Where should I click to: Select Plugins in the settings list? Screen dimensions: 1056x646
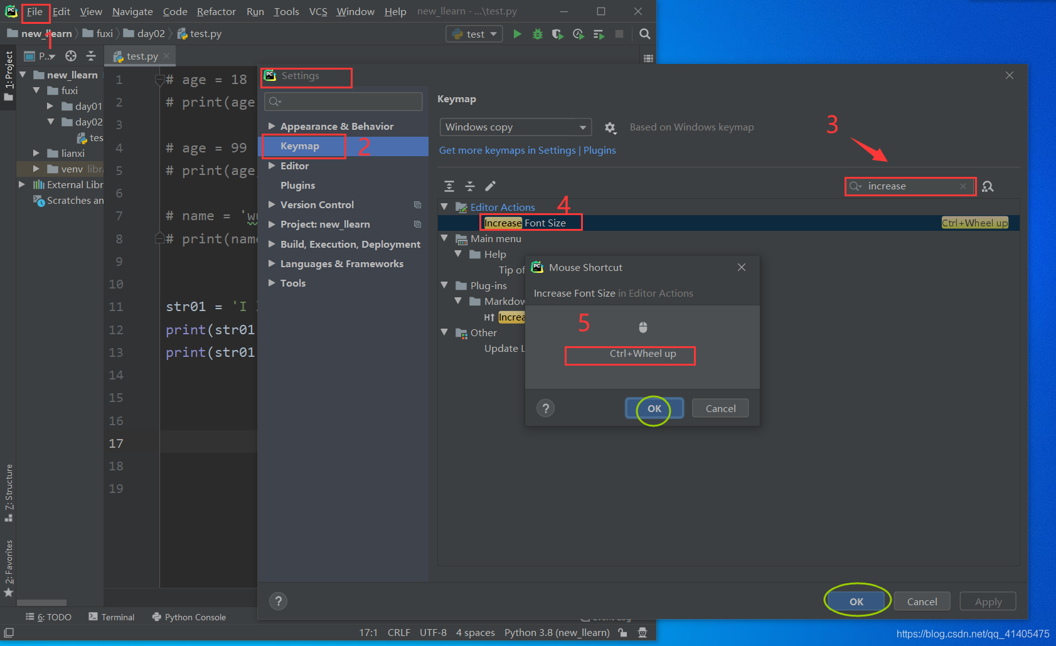tap(297, 186)
